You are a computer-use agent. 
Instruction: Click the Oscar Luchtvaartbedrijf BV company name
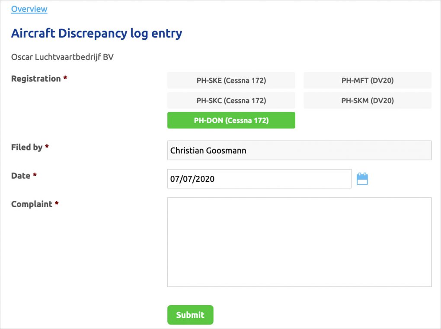[x=62, y=57]
